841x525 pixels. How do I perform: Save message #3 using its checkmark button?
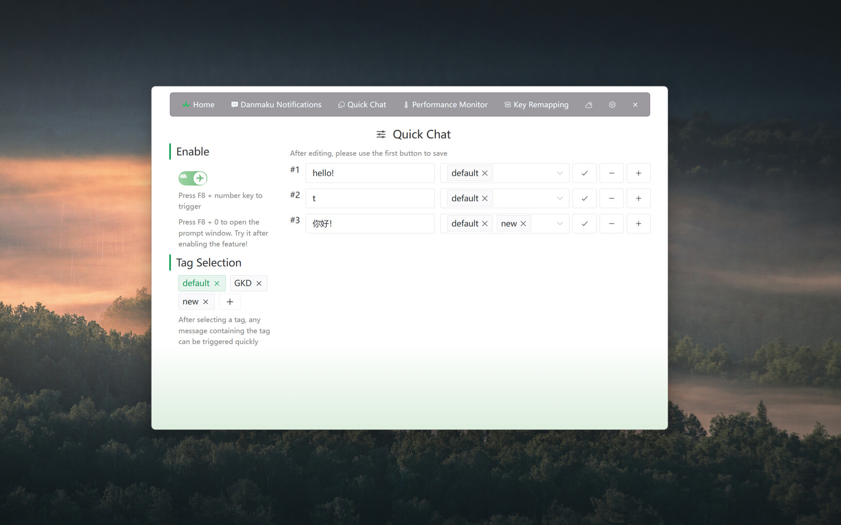point(584,223)
